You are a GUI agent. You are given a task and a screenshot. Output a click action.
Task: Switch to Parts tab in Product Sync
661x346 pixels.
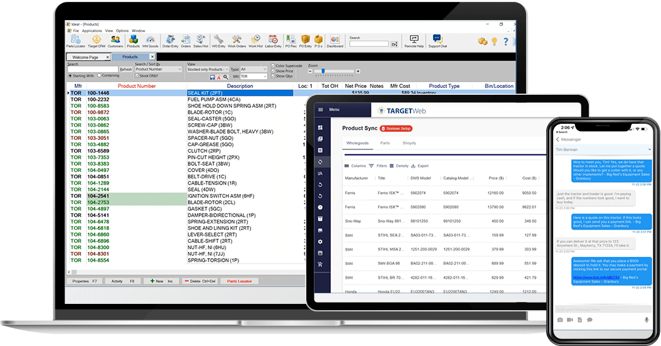(385, 143)
